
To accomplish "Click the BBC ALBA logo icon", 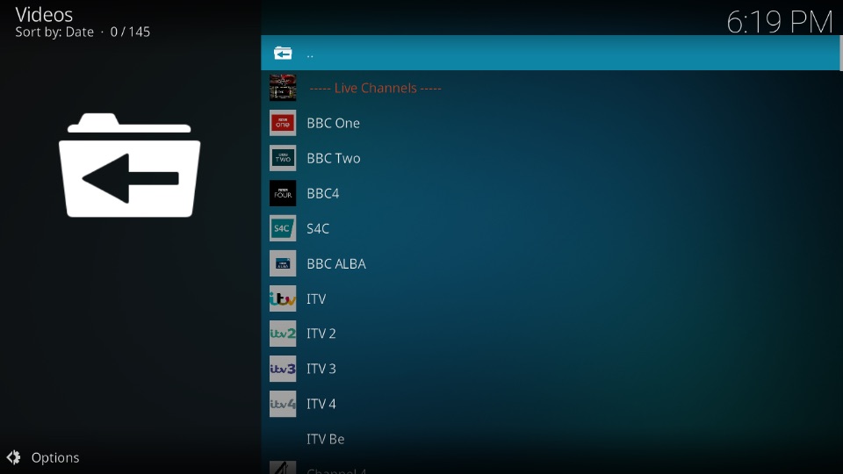I will pos(283,263).
